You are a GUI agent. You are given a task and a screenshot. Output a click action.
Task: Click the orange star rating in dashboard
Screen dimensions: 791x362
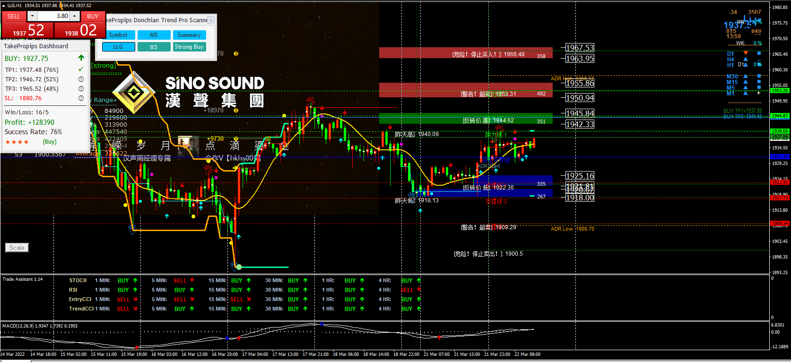point(17,142)
